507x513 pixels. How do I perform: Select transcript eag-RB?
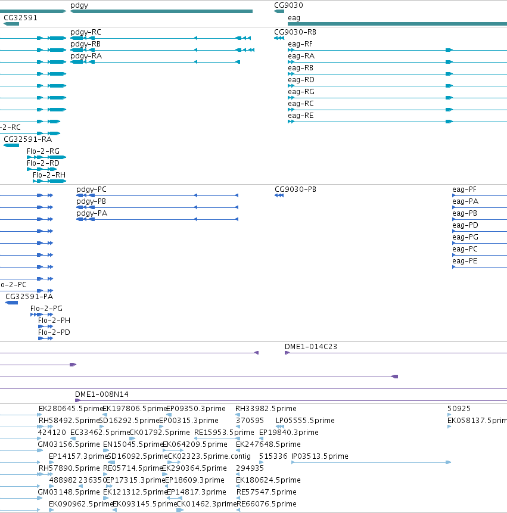pyautogui.click(x=397, y=74)
